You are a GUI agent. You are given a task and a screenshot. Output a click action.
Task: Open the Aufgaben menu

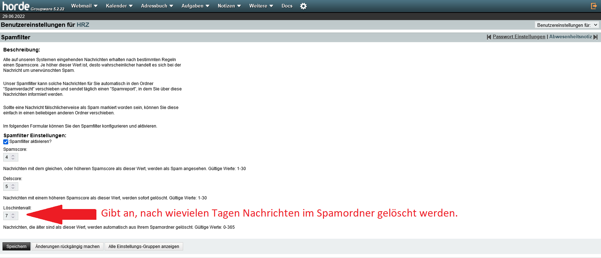(195, 6)
